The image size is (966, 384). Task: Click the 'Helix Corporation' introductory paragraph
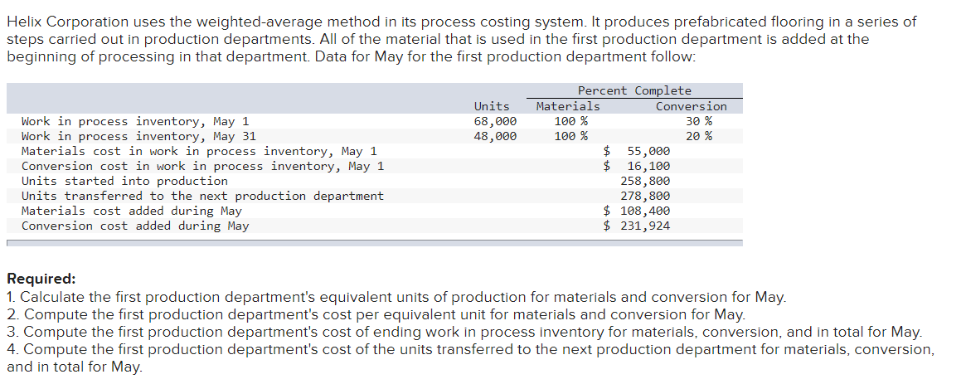(x=461, y=39)
